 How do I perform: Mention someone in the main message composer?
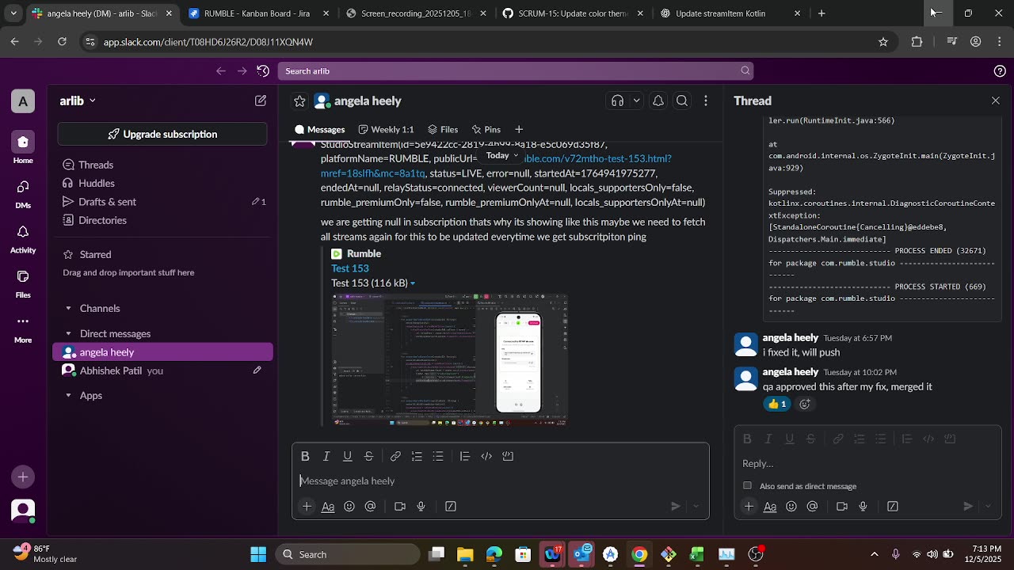(370, 506)
